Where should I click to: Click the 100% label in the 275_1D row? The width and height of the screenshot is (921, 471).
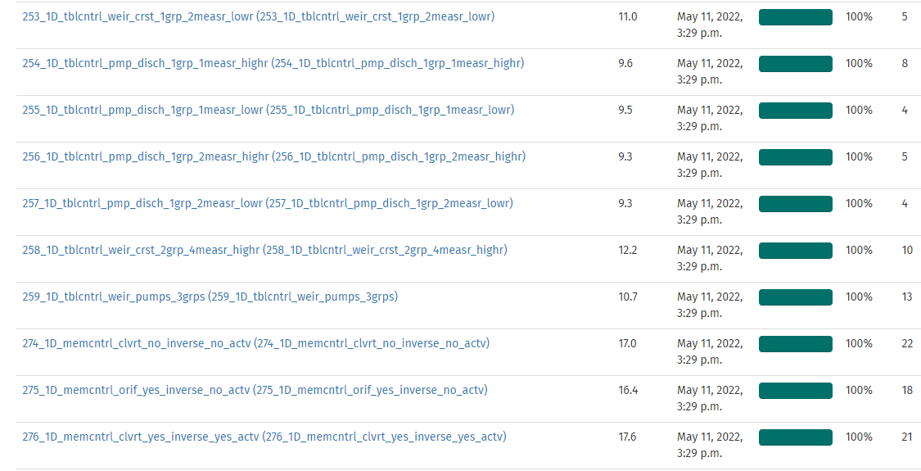click(x=859, y=390)
